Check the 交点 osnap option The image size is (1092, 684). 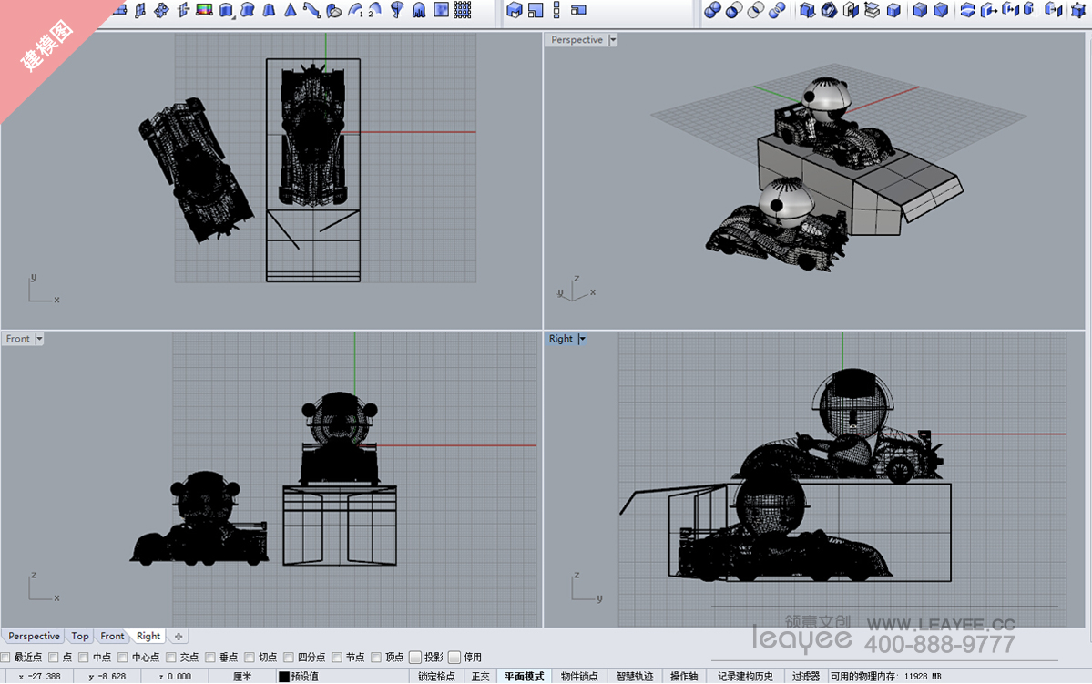click(x=171, y=657)
